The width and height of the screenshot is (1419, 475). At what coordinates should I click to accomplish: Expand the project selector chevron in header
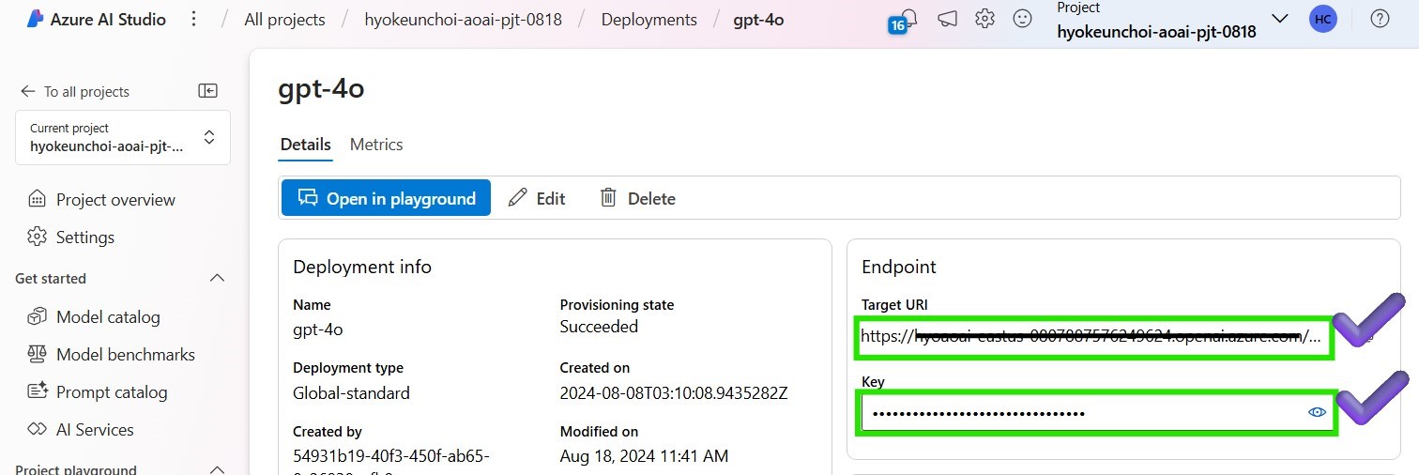click(1279, 19)
